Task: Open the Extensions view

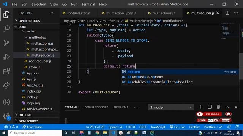Action: pos(6,71)
